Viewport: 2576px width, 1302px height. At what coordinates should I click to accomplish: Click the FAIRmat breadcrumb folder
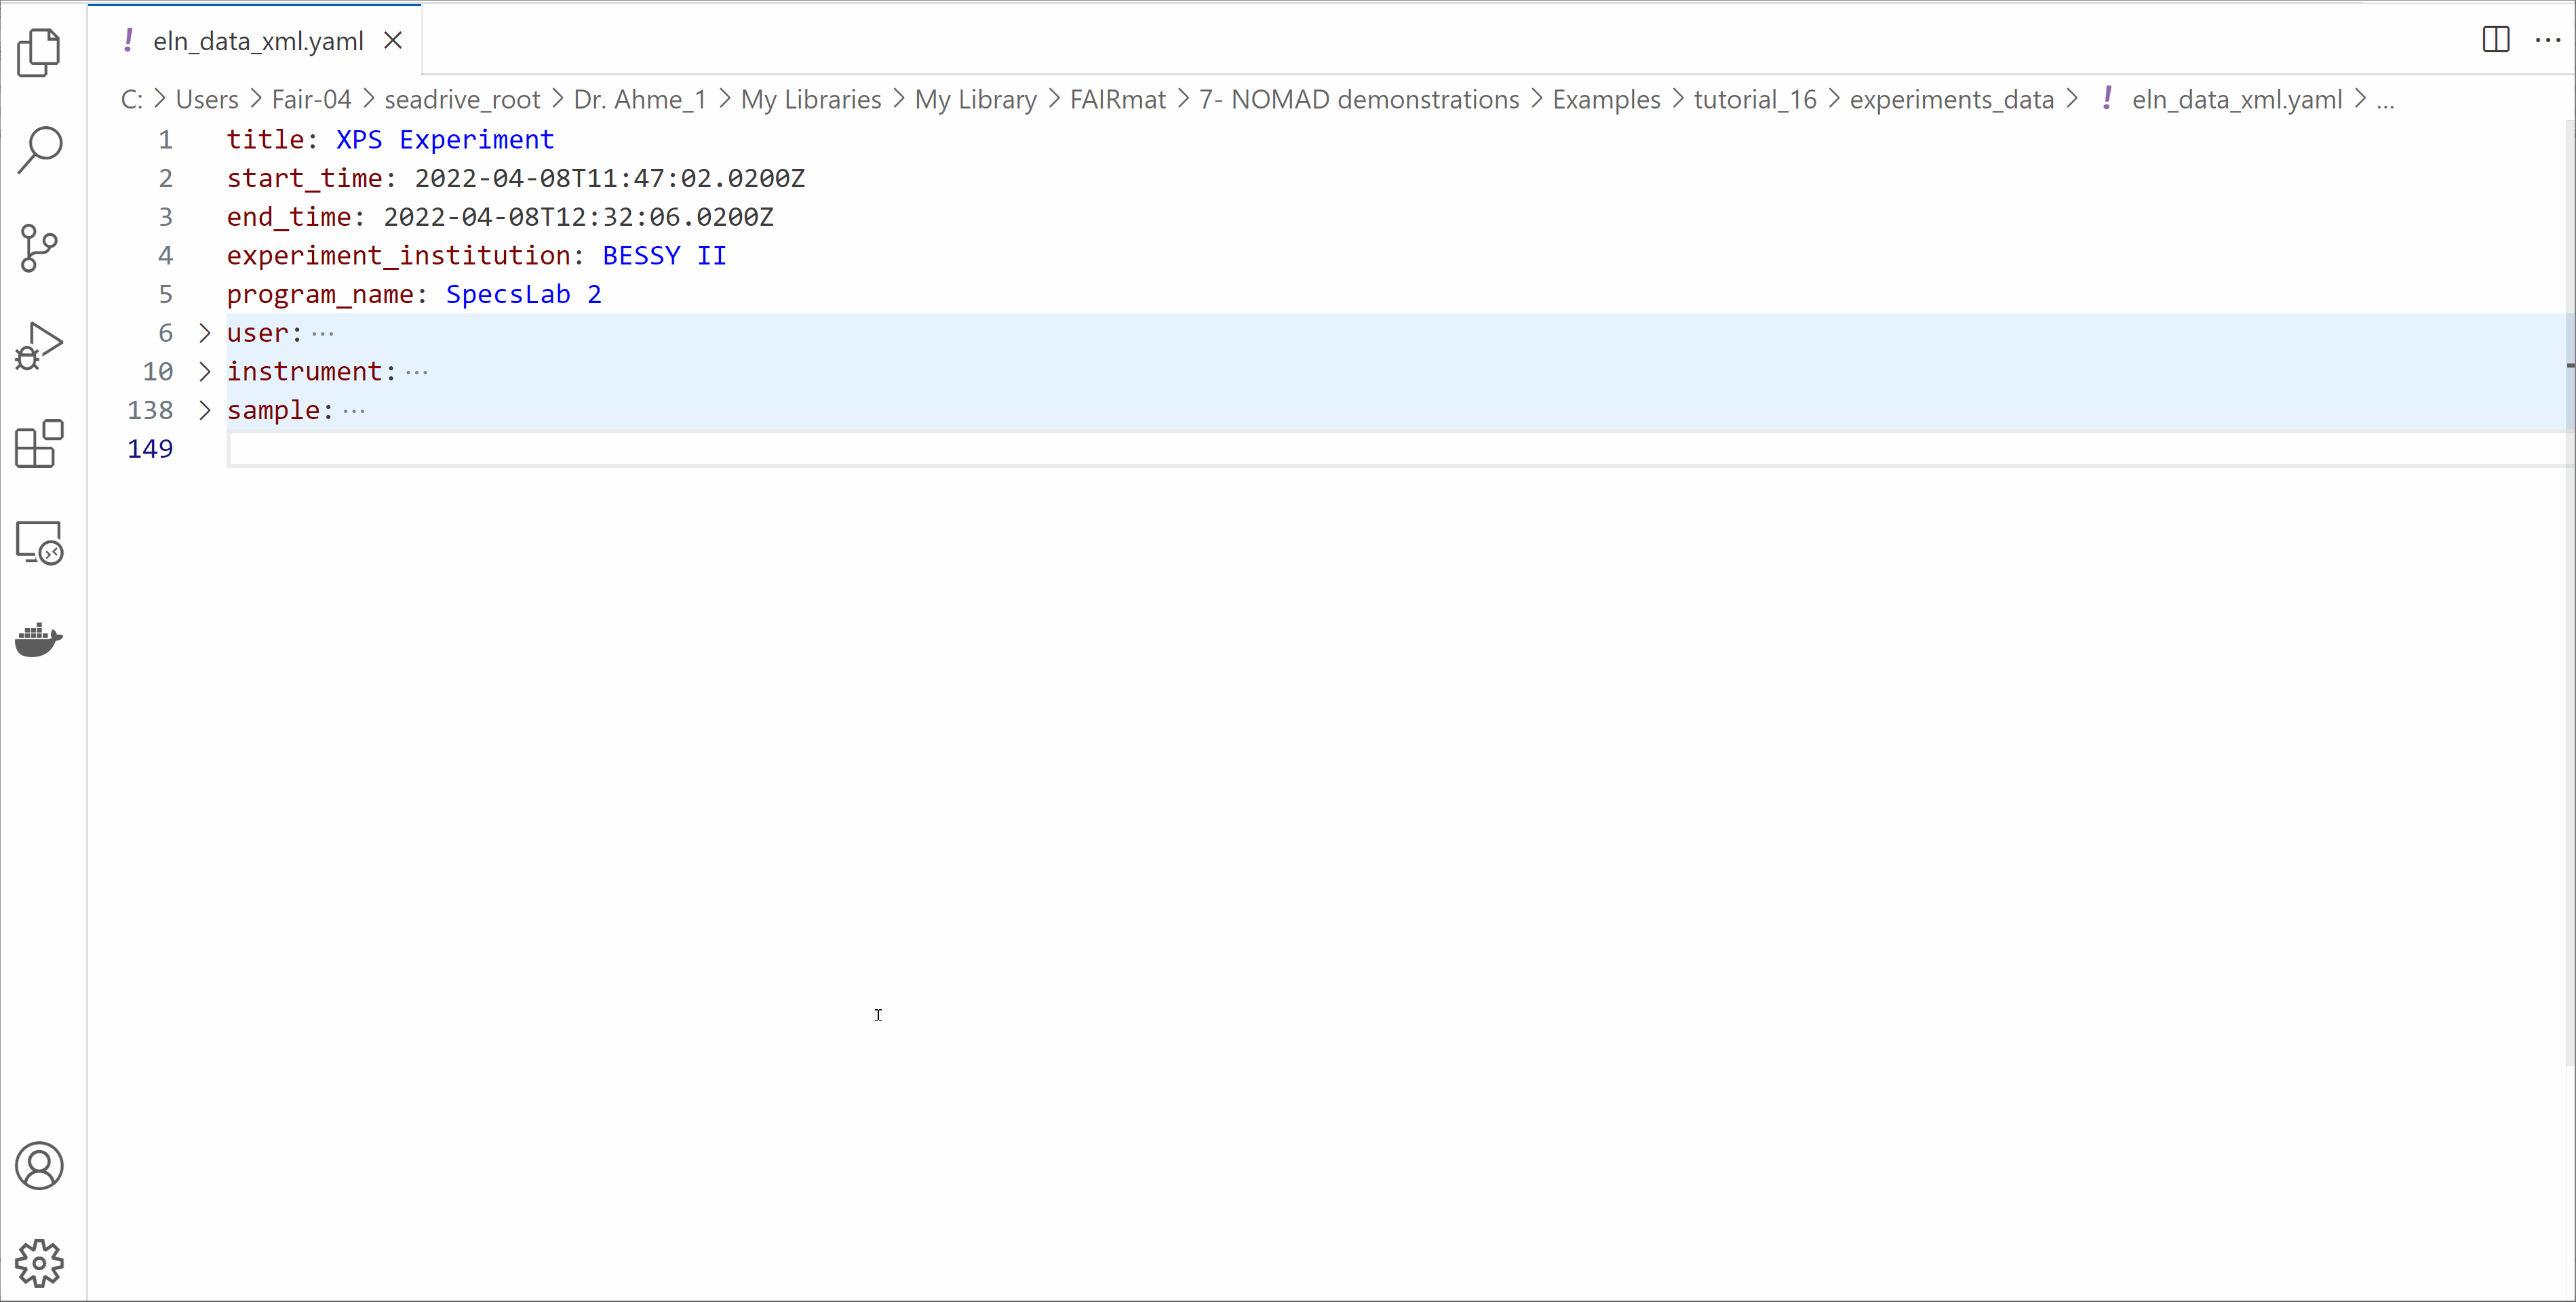[x=1117, y=100]
